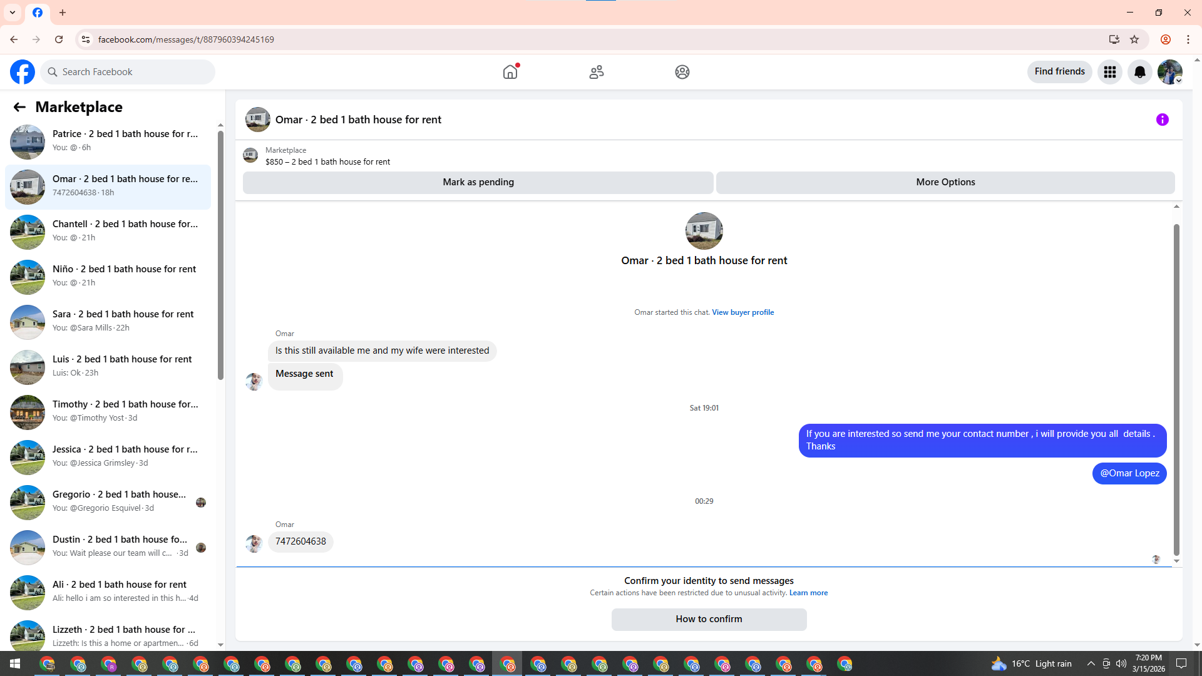
Task: Open Patrice's conversation
Action: click(108, 141)
